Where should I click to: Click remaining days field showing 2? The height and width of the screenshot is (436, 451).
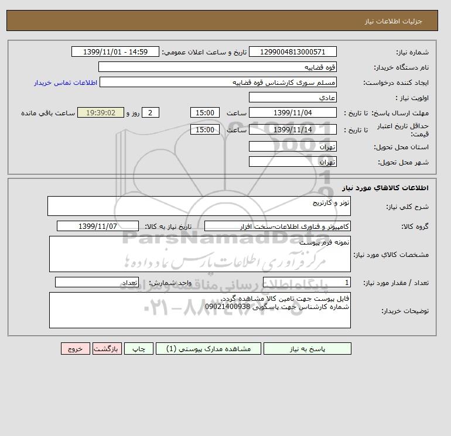(150, 113)
